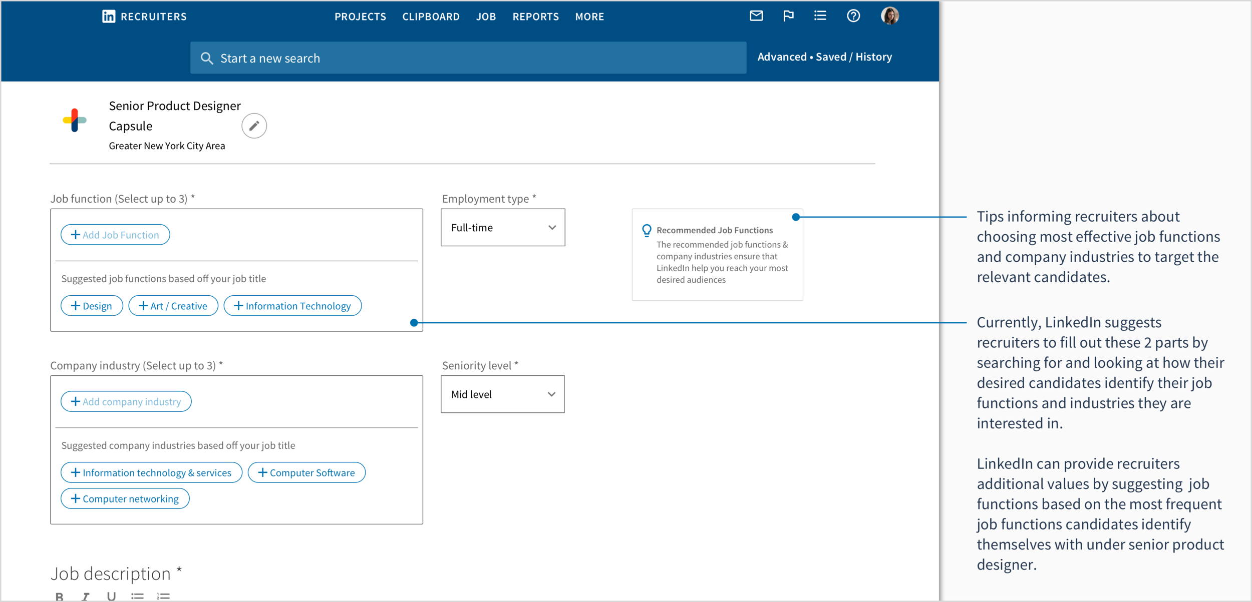The width and height of the screenshot is (1252, 602).
Task: Click the flag notifications icon
Action: (x=788, y=16)
